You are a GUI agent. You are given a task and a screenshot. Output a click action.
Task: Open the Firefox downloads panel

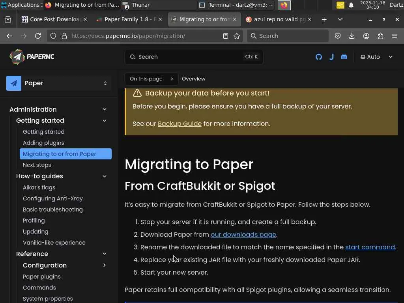coord(352,36)
